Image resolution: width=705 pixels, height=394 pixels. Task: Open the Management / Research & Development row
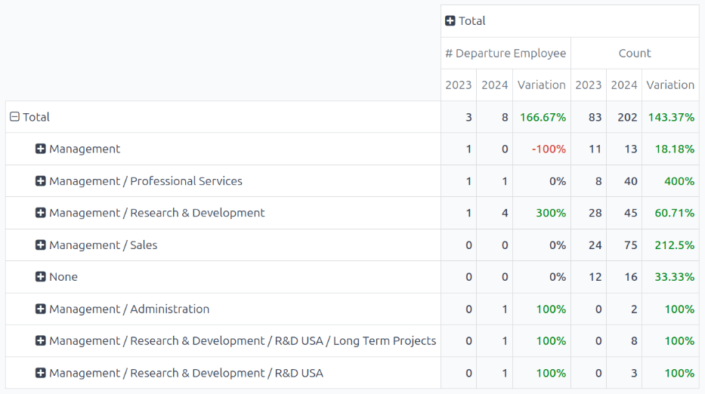pyautogui.click(x=156, y=213)
